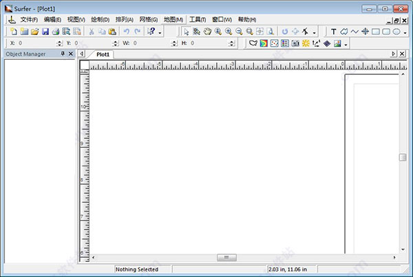Select the Polyline drawing tool
The image size is (413, 277).
click(354, 32)
